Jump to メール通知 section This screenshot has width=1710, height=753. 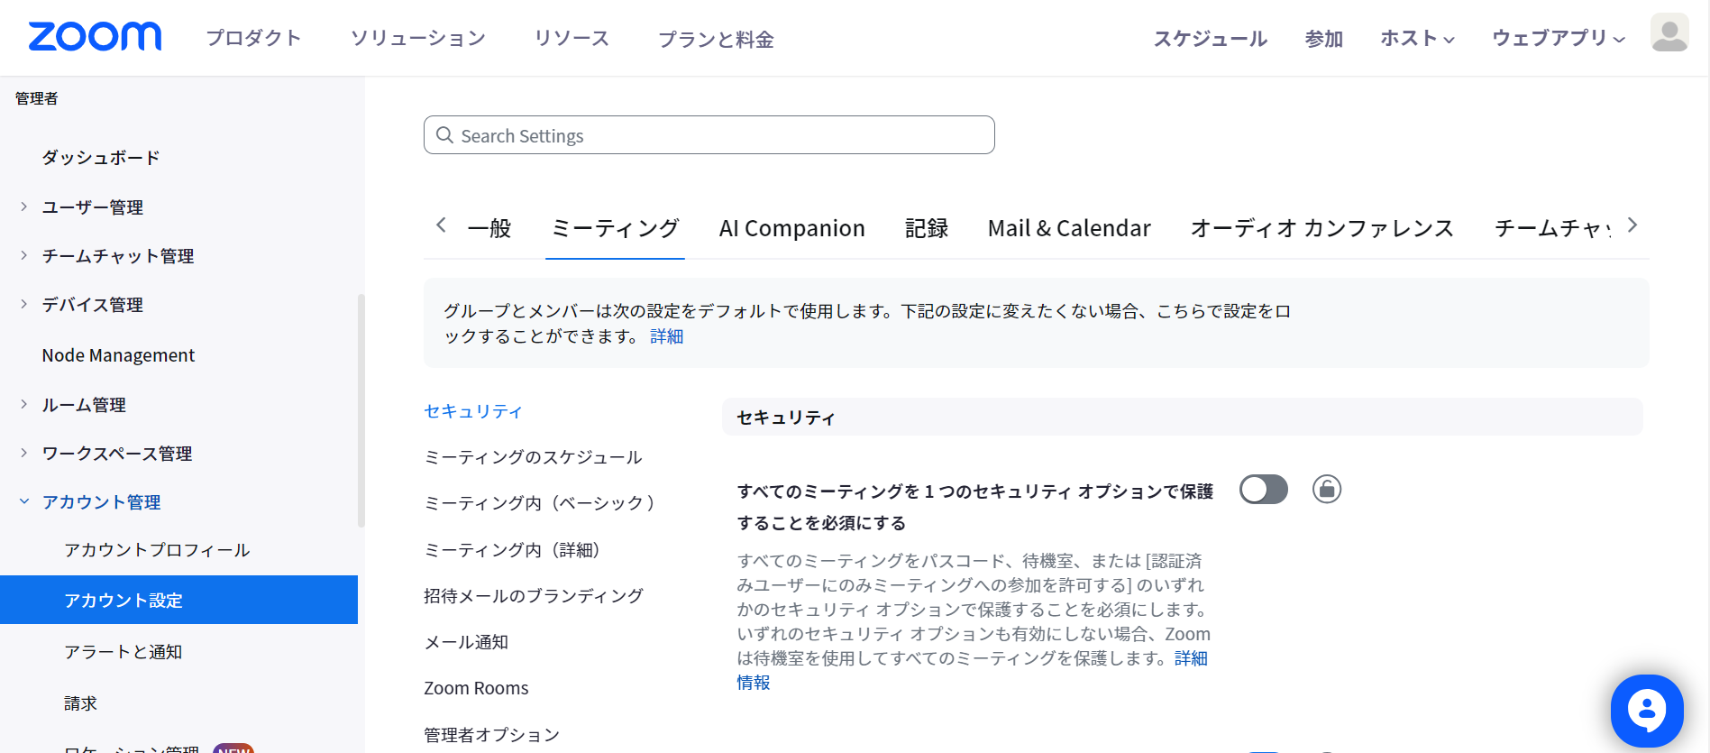[x=466, y=642]
